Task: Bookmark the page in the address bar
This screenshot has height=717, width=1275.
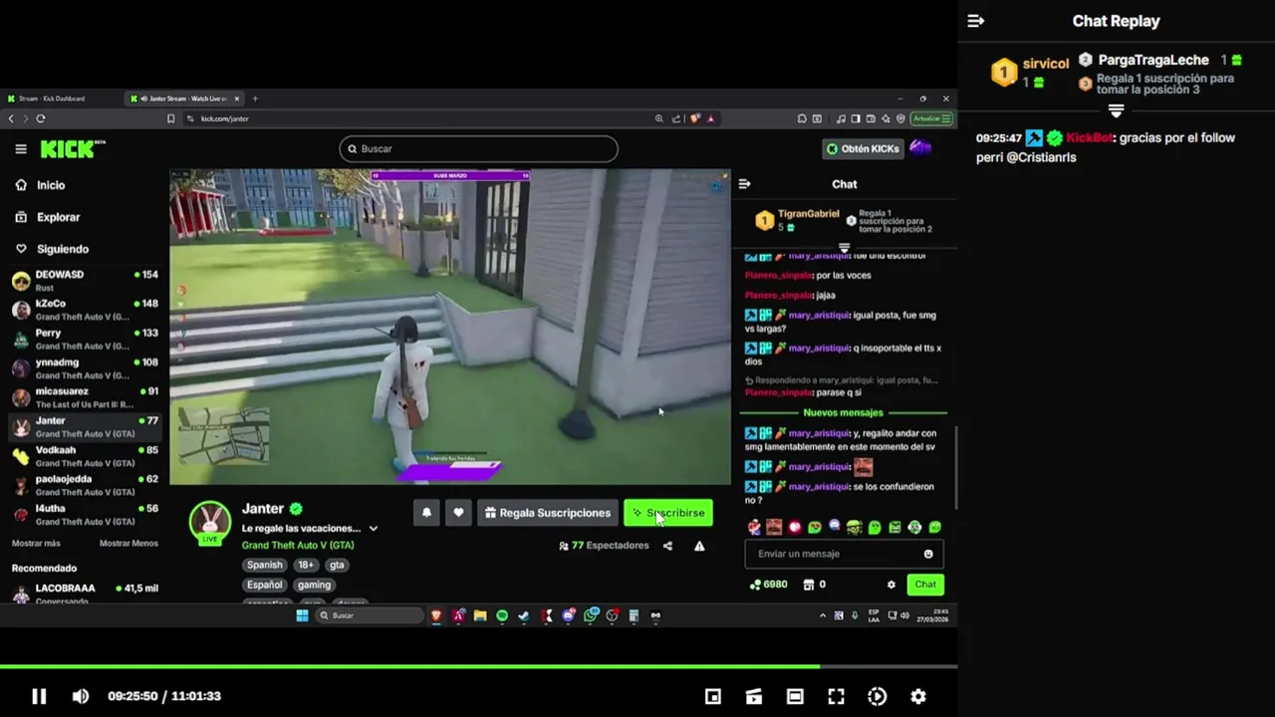Action: tap(171, 119)
